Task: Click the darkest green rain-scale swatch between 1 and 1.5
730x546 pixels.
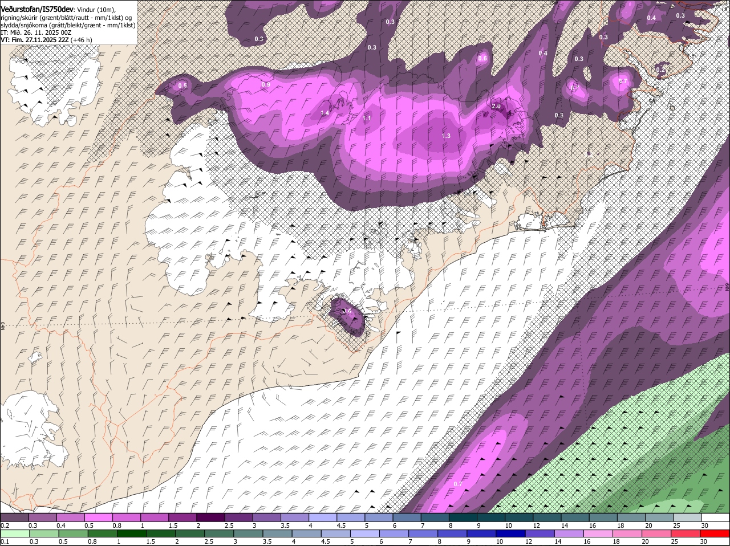Action: [x=131, y=533]
